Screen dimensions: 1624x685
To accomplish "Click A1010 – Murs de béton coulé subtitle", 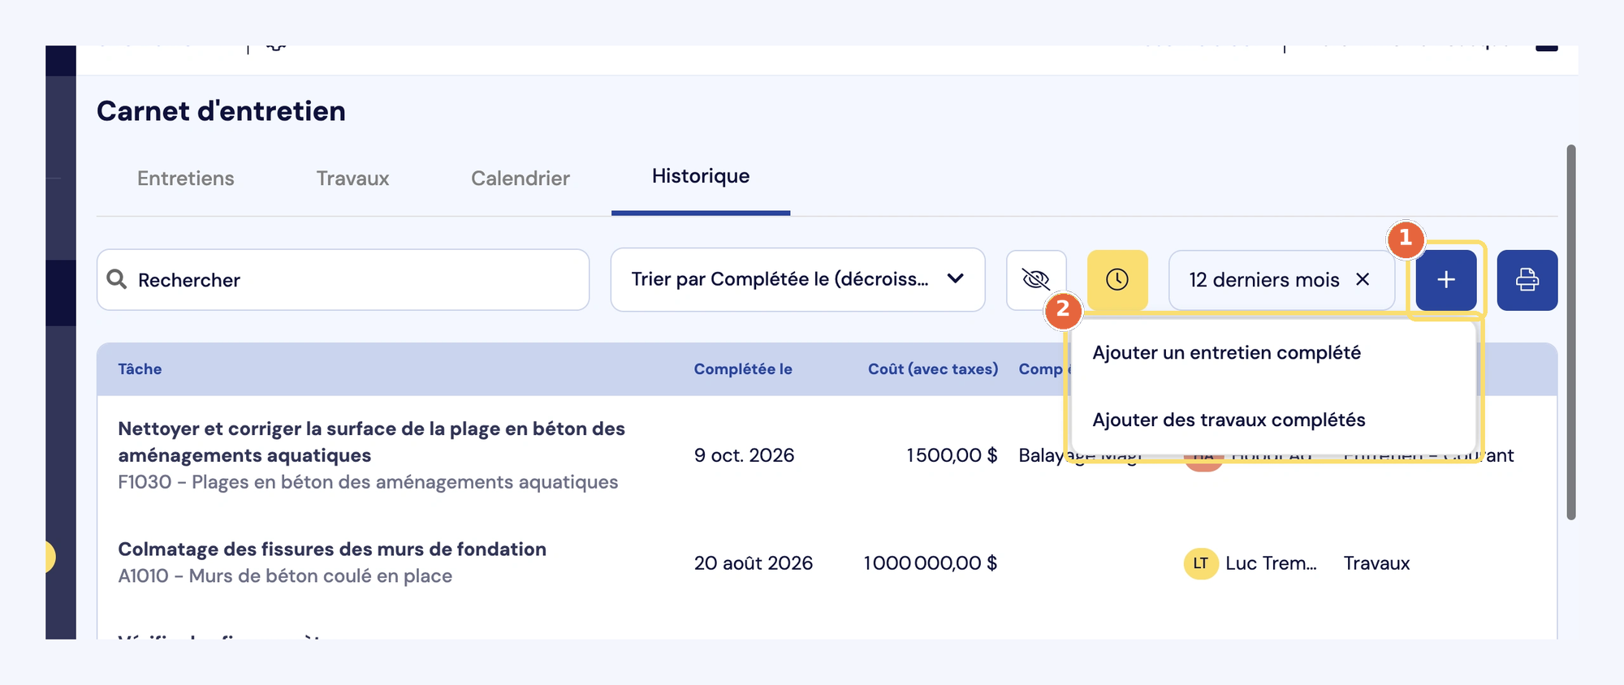I will tap(285, 576).
